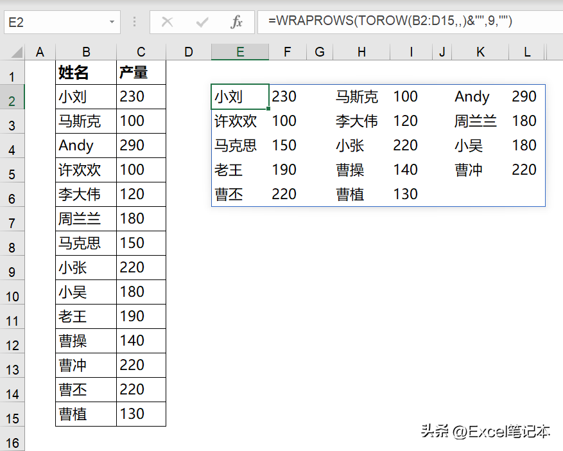Click the Insert Function fx icon
563x451 pixels.
click(236, 22)
